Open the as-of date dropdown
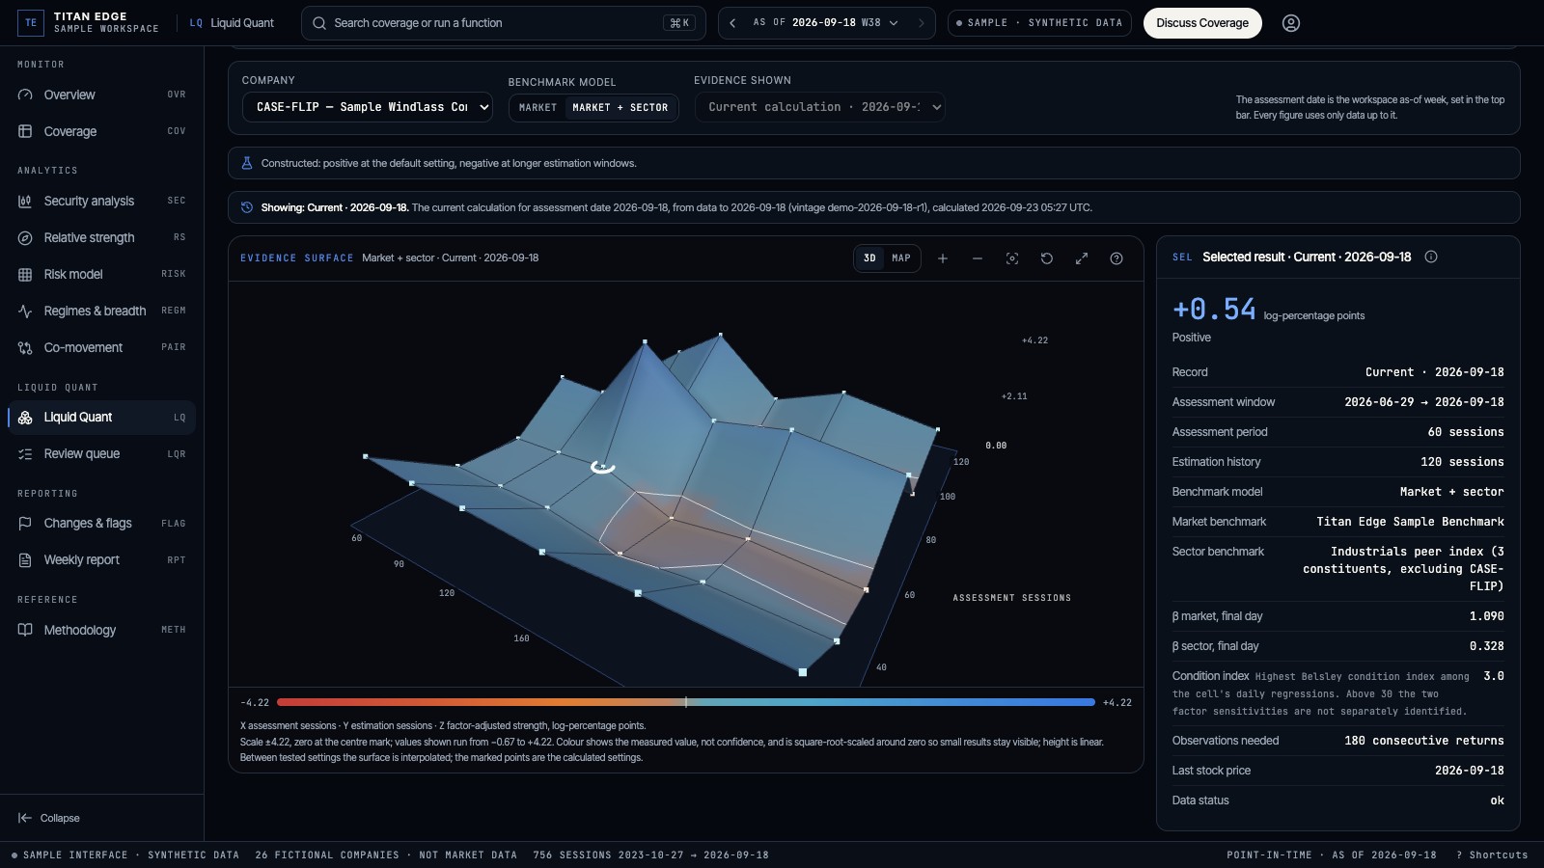The height and width of the screenshot is (868, 1544). pyautogui.click(x=826, y=23)
